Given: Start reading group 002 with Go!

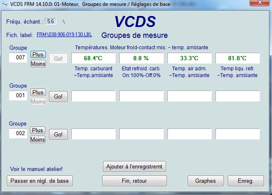Looking at the screenshot, I should (x=58, y=134).
